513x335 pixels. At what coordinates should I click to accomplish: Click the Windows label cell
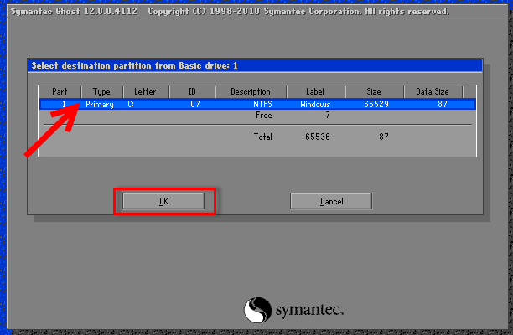[315, 104]
